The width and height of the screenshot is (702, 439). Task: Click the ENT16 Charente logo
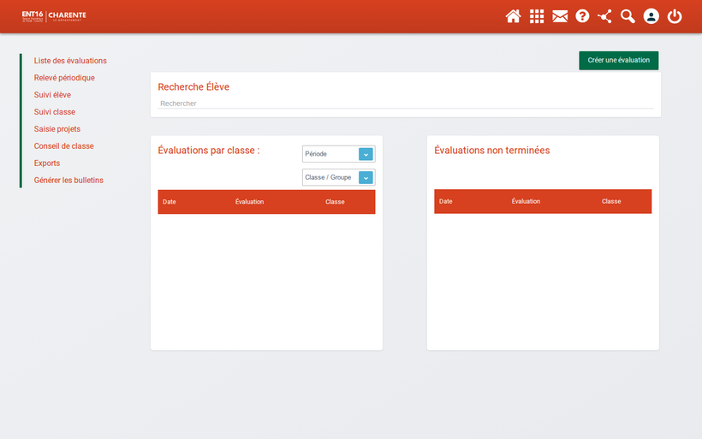[54, 16]
